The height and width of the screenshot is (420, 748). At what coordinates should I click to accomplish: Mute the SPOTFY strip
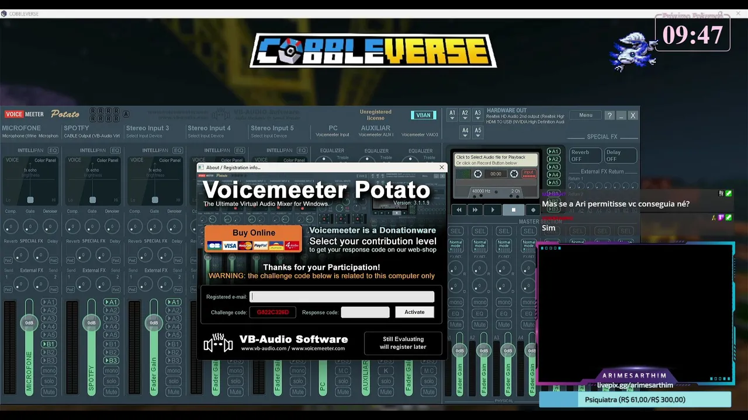(111, 392)
